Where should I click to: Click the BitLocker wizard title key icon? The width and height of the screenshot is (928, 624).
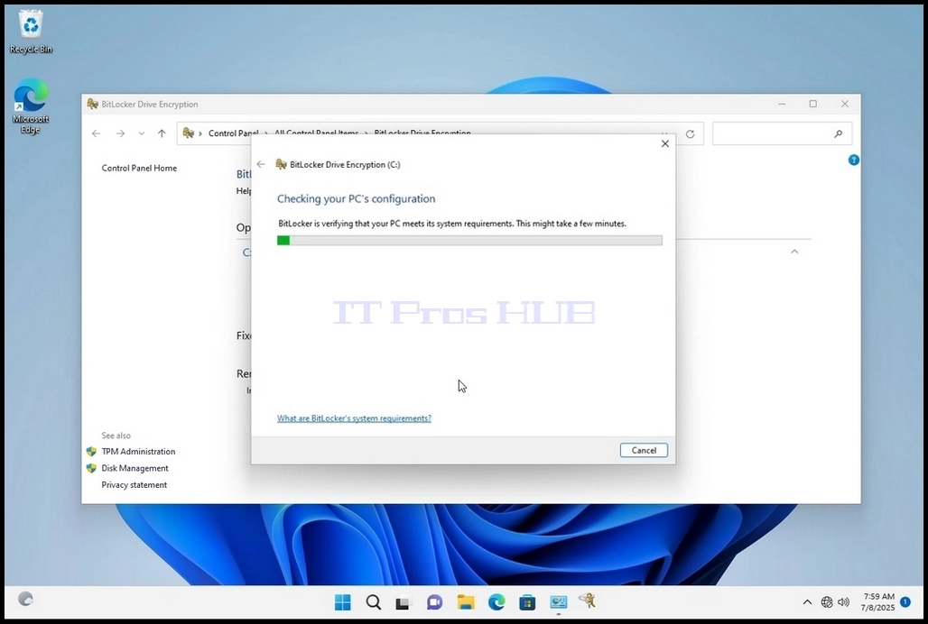pyautogui.click(x=281, y=164)
